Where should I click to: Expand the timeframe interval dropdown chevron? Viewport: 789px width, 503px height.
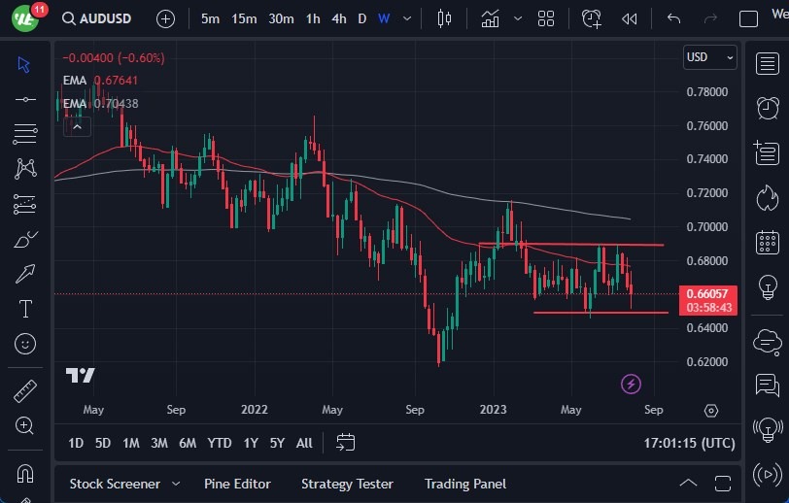(407, 18)
